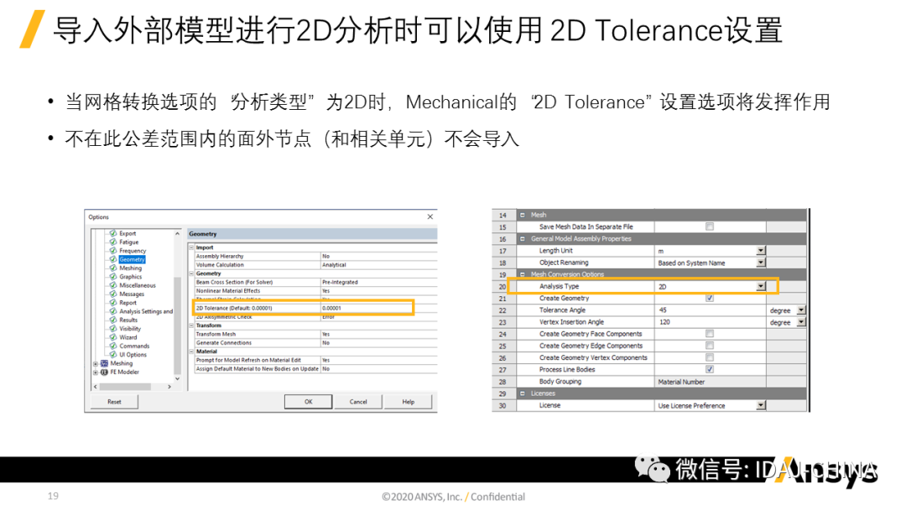This screenshot has height=510, width=906.
Task: Collapse the Transform property group
Action: tap(191, 325)
